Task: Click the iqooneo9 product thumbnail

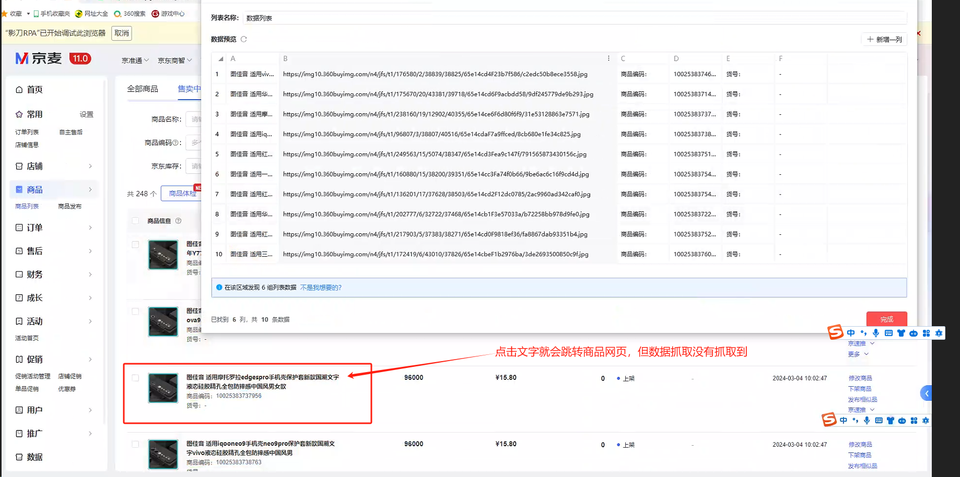Action: [x=163, y=454]
